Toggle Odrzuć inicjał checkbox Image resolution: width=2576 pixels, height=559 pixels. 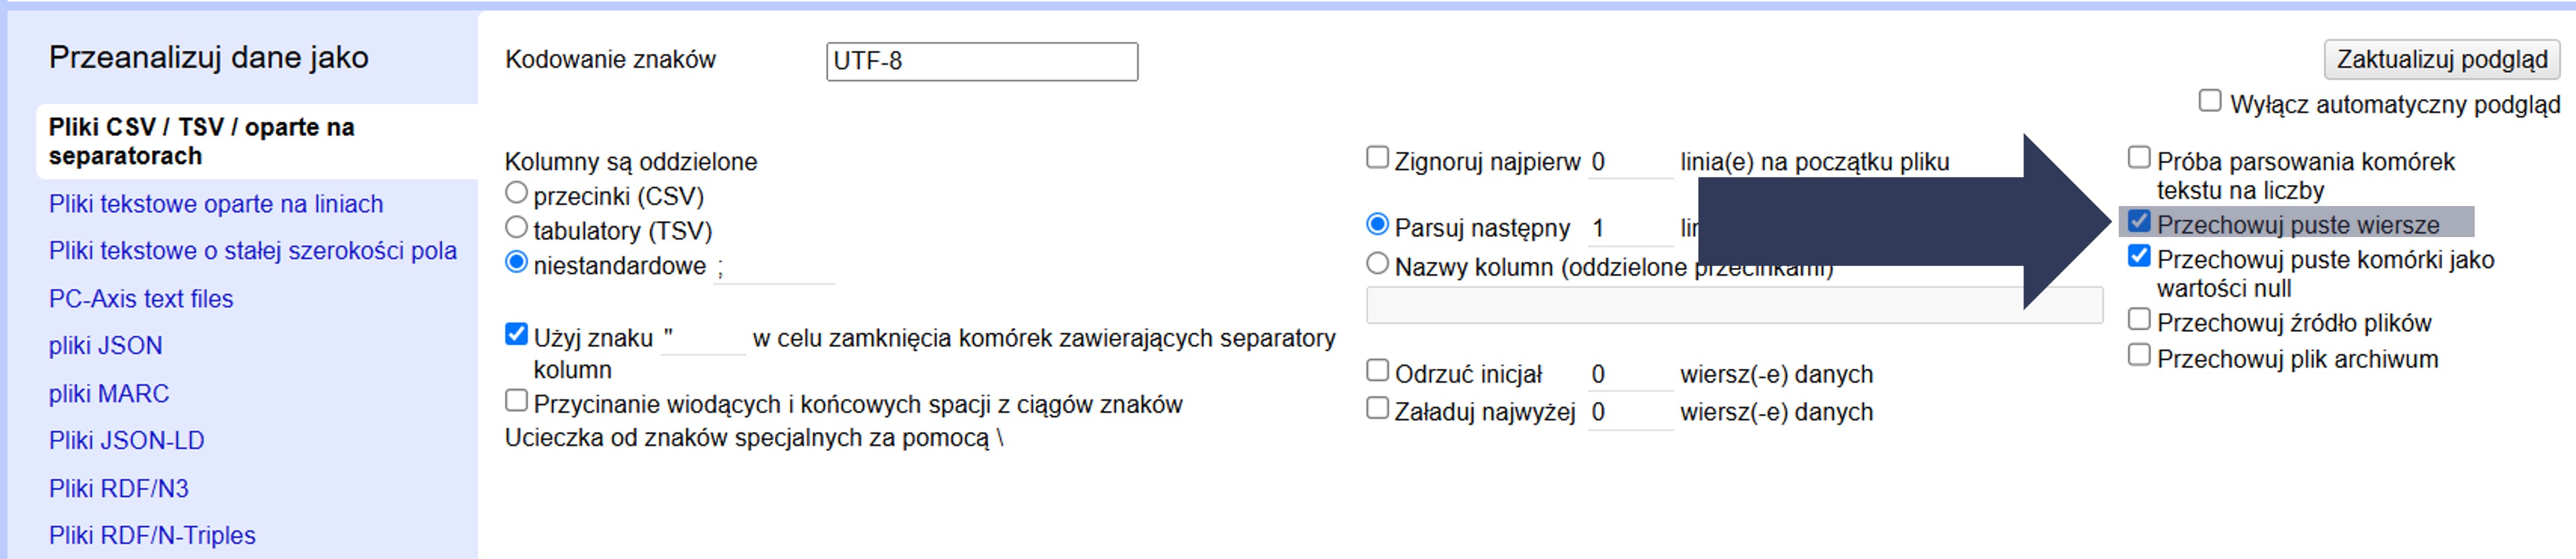1377,372
